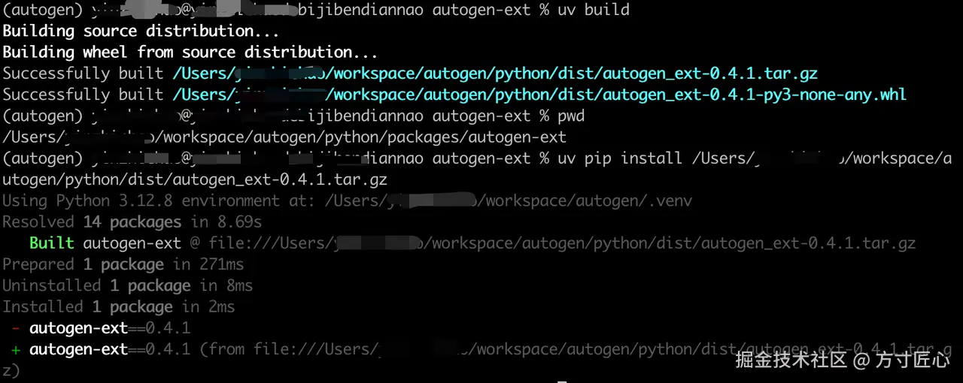Click the "Prepared 1 package" line

123,264
